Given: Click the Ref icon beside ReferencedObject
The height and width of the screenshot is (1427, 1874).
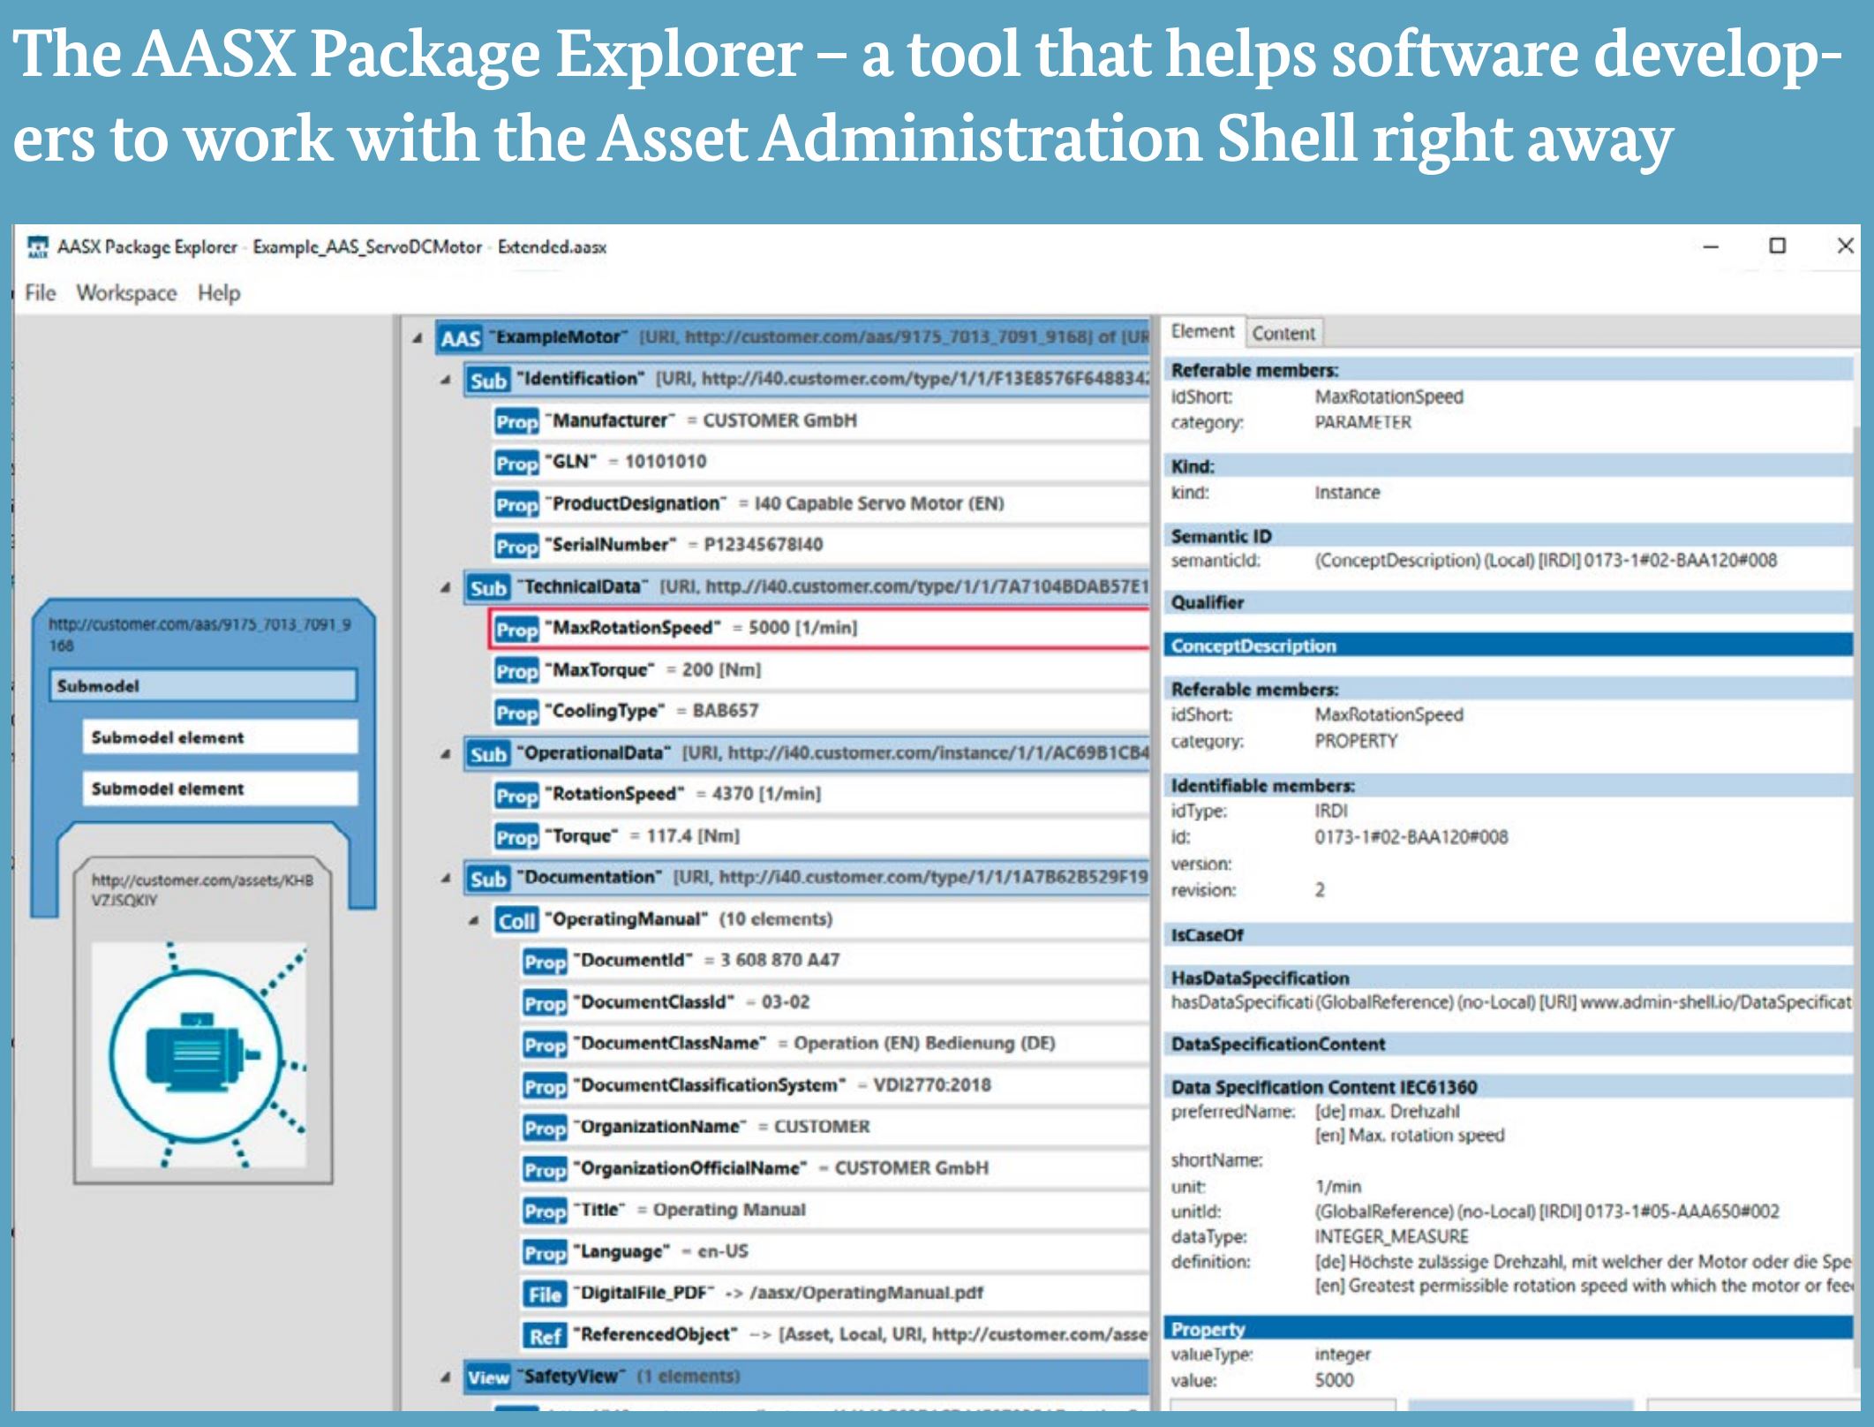Looking at the screenshot, I should (545, 1336).
